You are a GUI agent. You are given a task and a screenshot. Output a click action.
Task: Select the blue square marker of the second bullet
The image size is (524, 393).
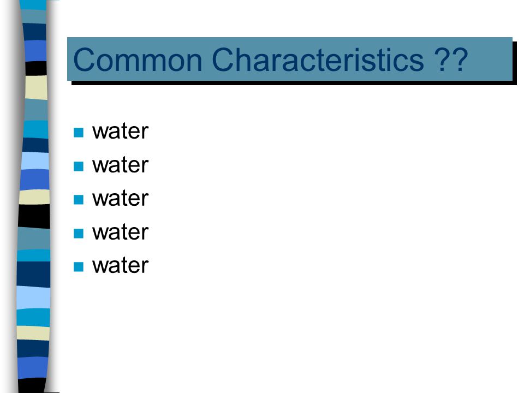pos(79,166)
